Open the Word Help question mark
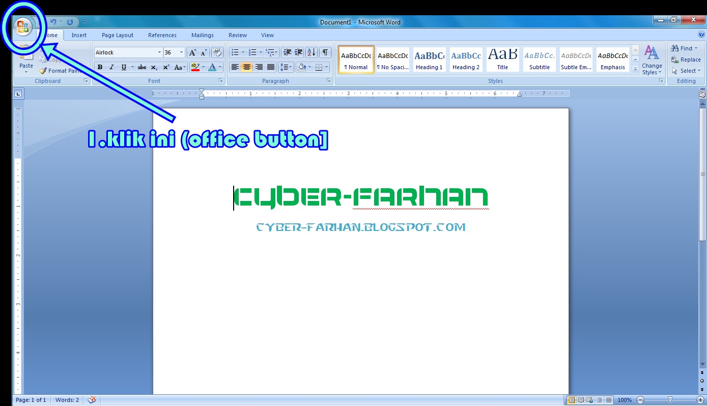 coord(701,35)
